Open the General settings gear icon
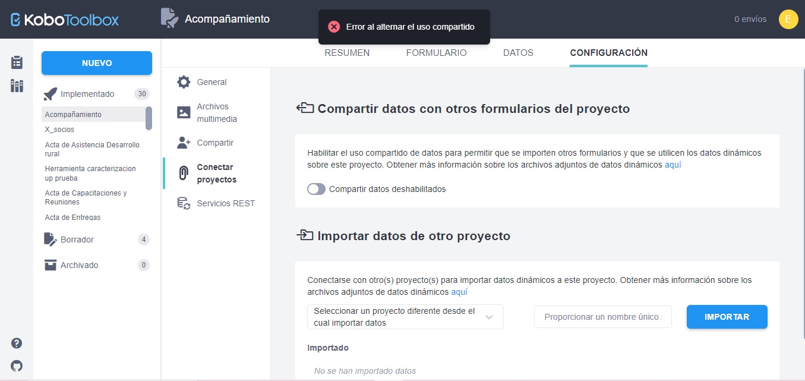This screenshot has height=381, width=805. (x=183, y=82)
